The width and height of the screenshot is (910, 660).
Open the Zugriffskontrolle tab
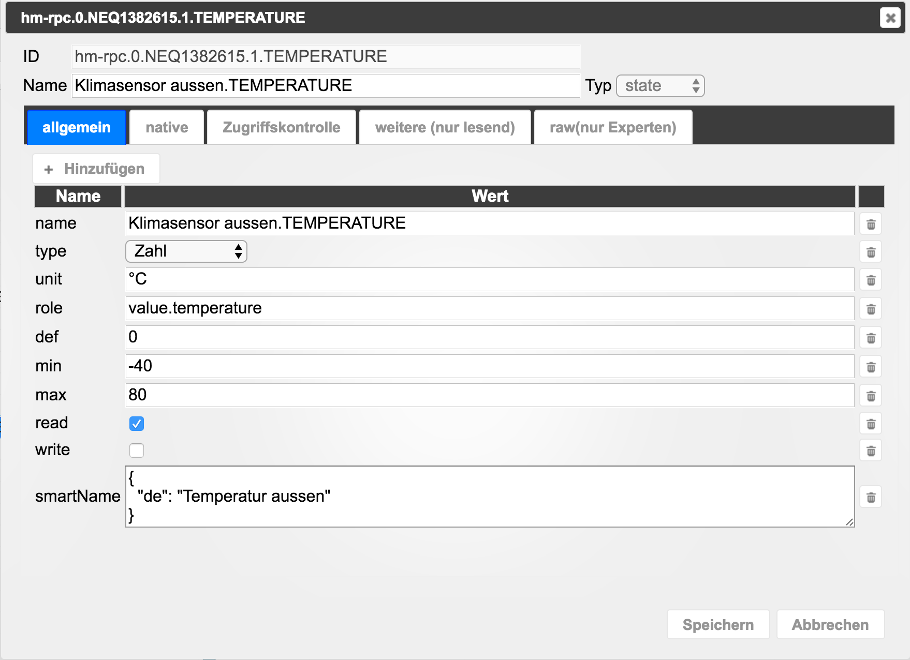[x=282, y=127]
